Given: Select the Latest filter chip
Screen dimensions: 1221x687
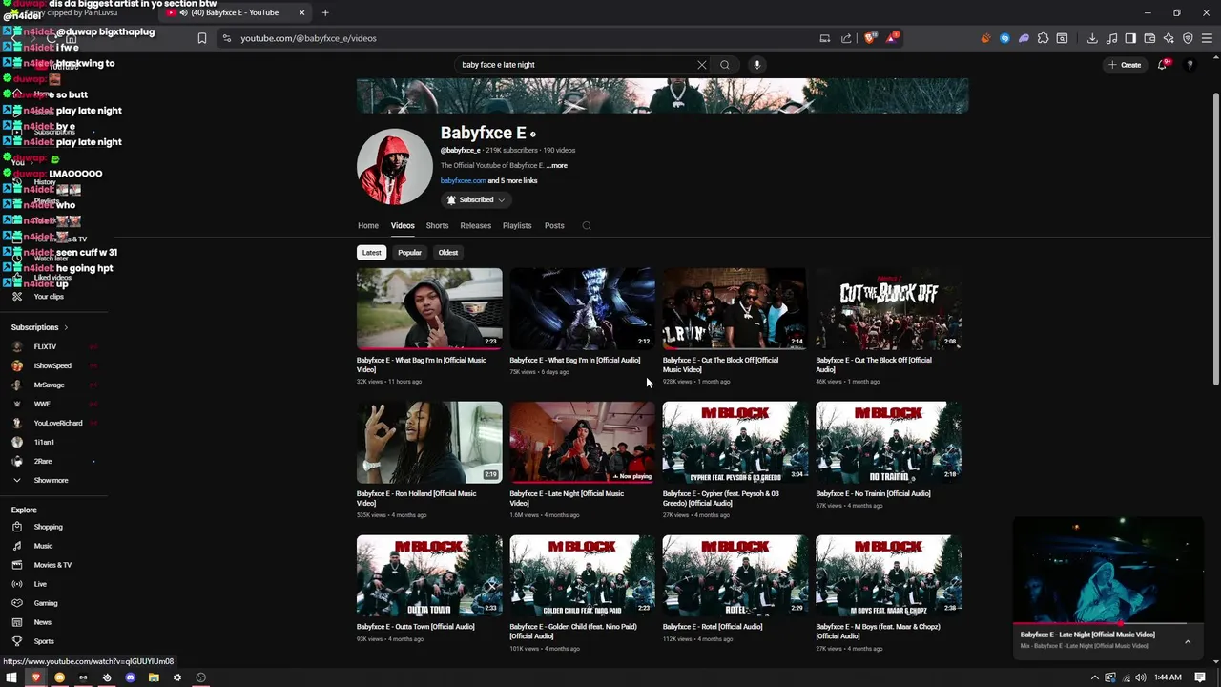Looking at the screenshot, I should coord(371,253).
